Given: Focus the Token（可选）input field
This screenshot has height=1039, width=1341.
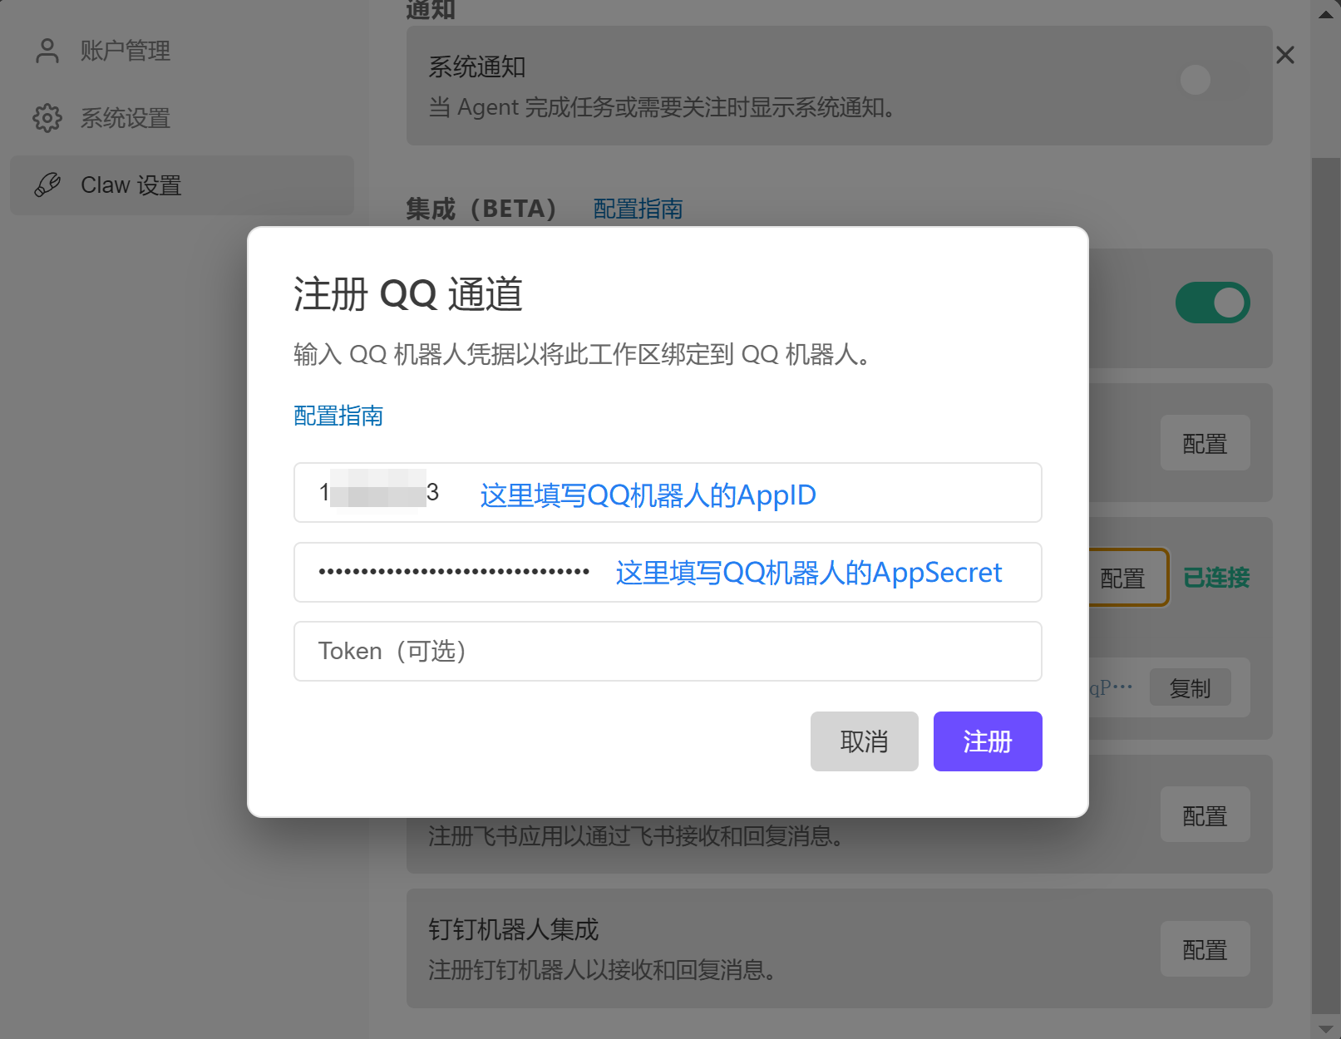Looking at the screenshot, I should click(668, 651).
